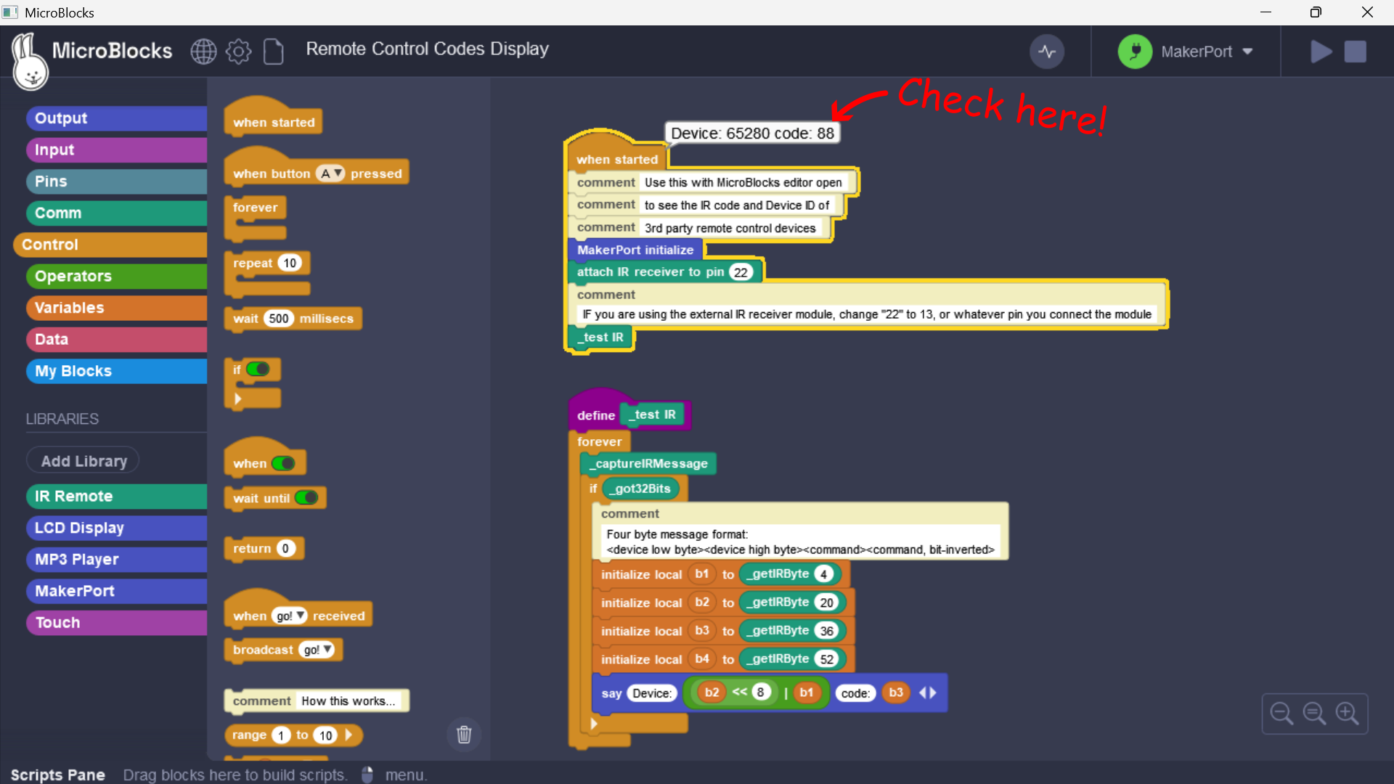Open the go! dropdown in broadcast block

pyautogui.click(x=317, y=650)
